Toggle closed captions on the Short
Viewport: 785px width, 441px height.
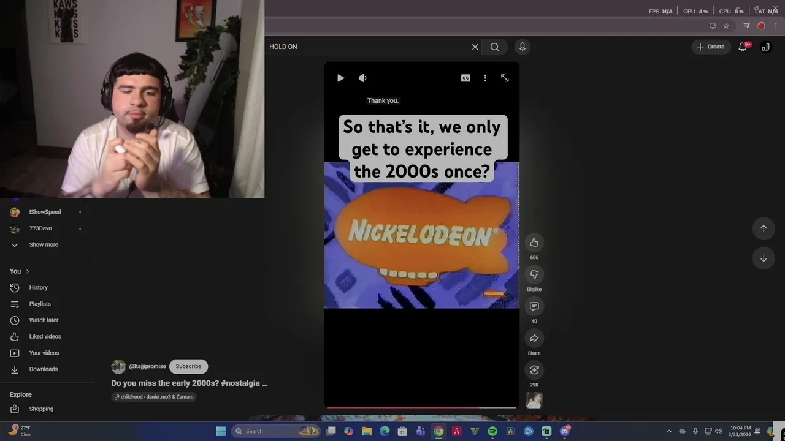465,78
